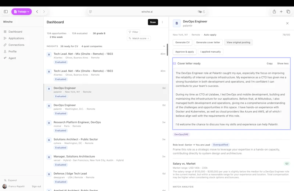
Task: Click Approve & apply button
Action: pos(184,52)
